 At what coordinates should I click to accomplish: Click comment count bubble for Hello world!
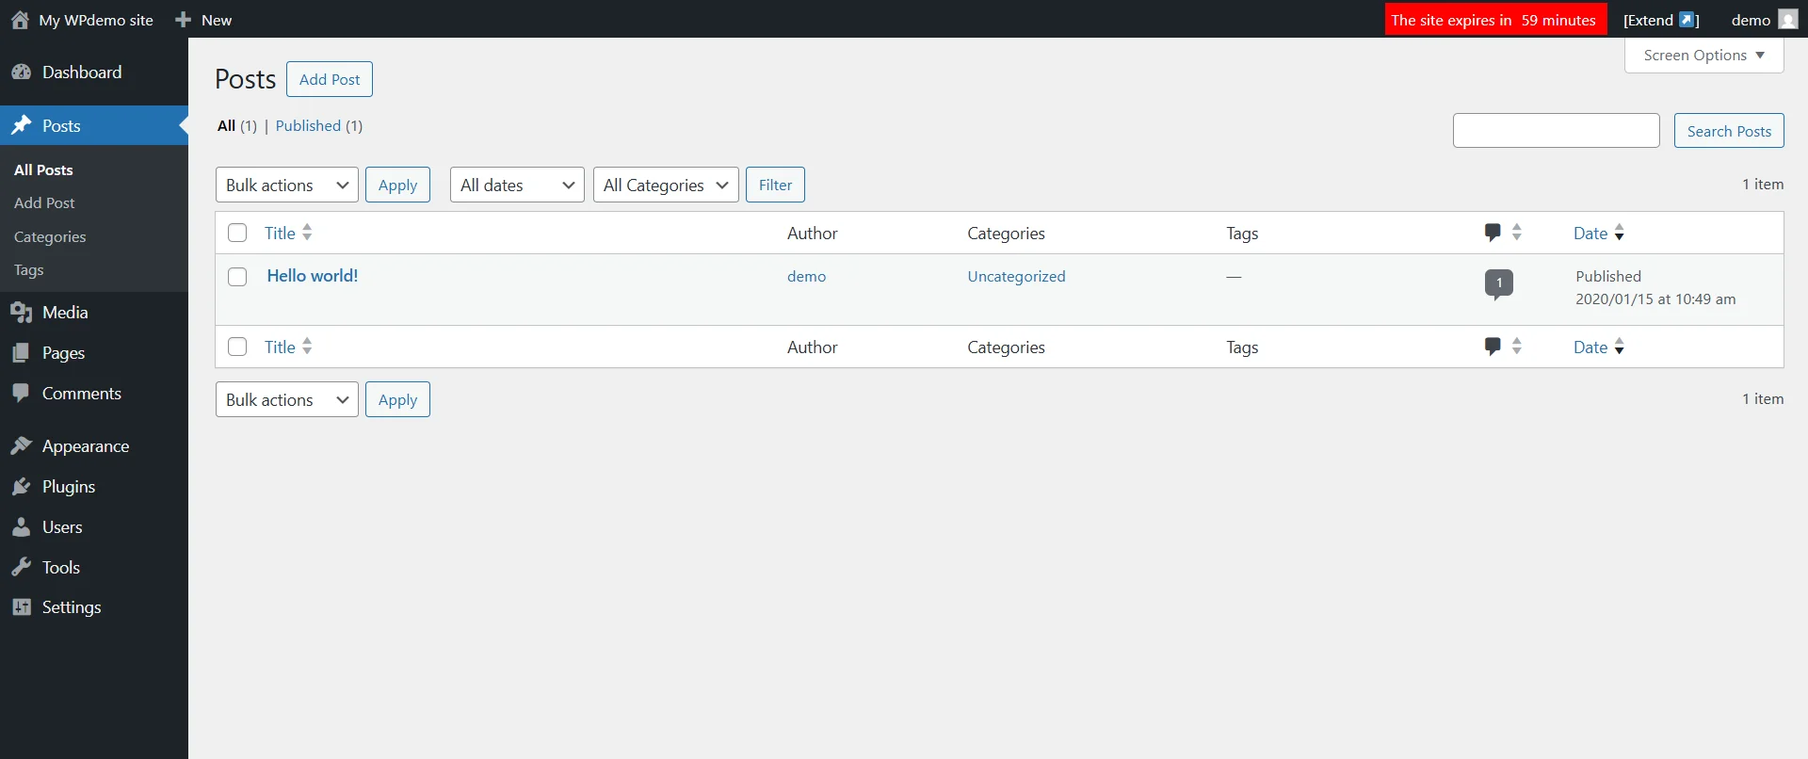[1498, 283]
